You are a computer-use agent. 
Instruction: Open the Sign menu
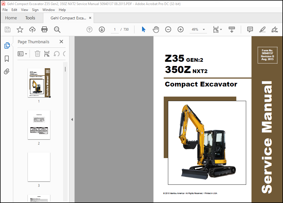point(35,10)
